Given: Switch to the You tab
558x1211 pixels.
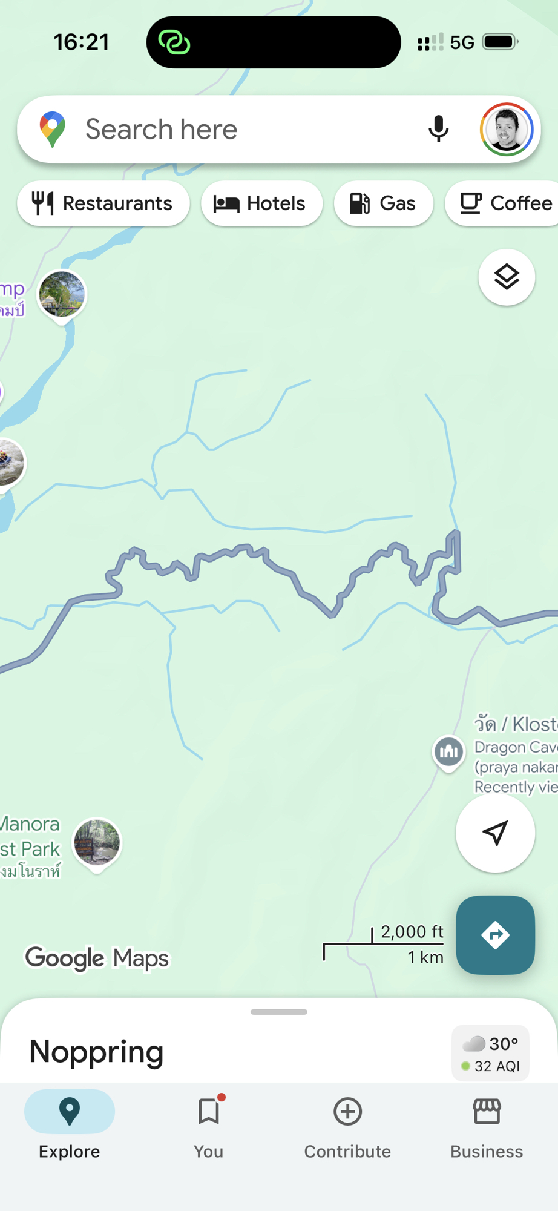Looking at the screenshot, I should tap(209, 1127).
